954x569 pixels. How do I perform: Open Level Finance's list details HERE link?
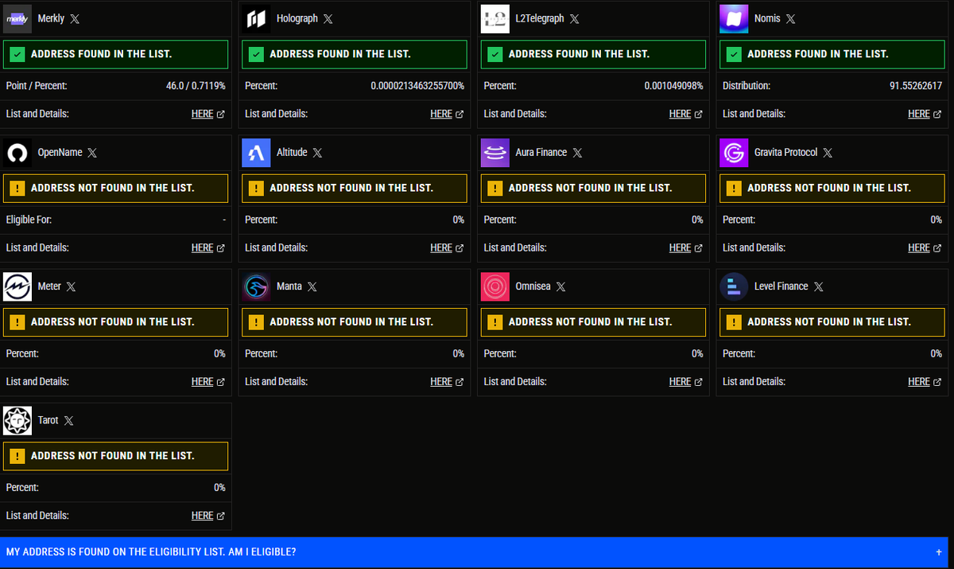point(925,381)
